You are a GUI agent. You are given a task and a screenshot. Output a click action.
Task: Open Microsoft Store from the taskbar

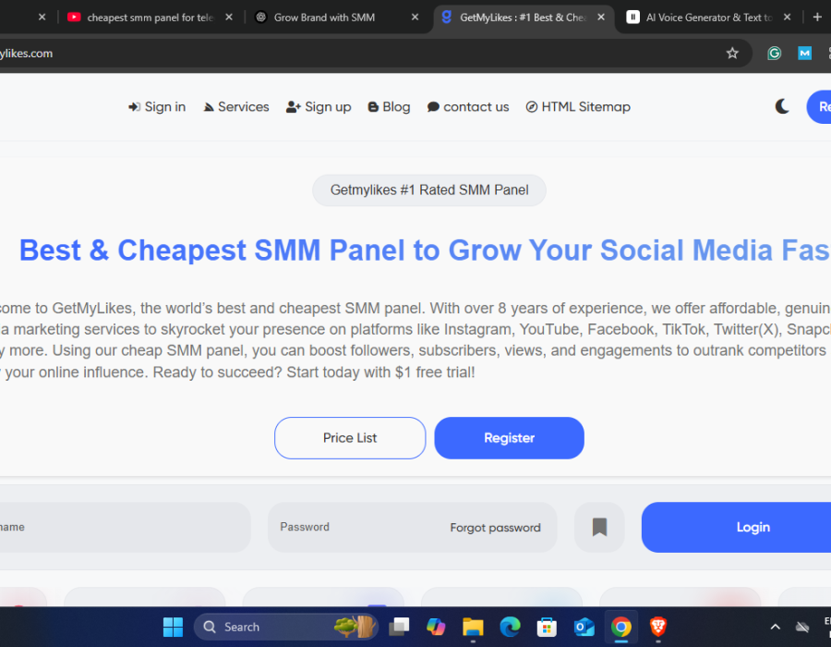[x=547, y=627]
